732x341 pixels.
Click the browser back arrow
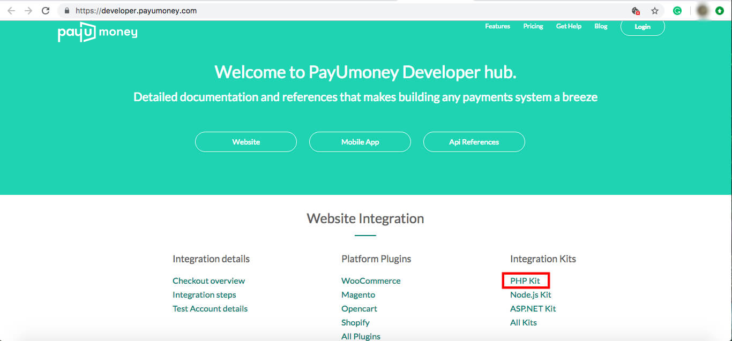tap(11, 11)
